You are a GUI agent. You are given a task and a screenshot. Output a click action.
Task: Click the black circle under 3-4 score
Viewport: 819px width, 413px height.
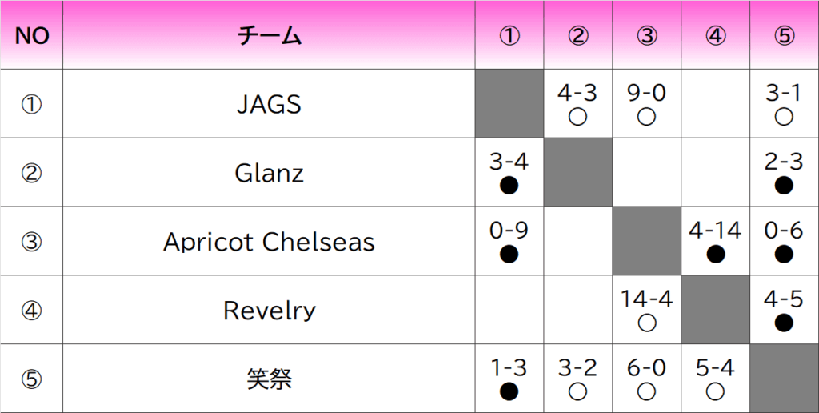[509, 186]
